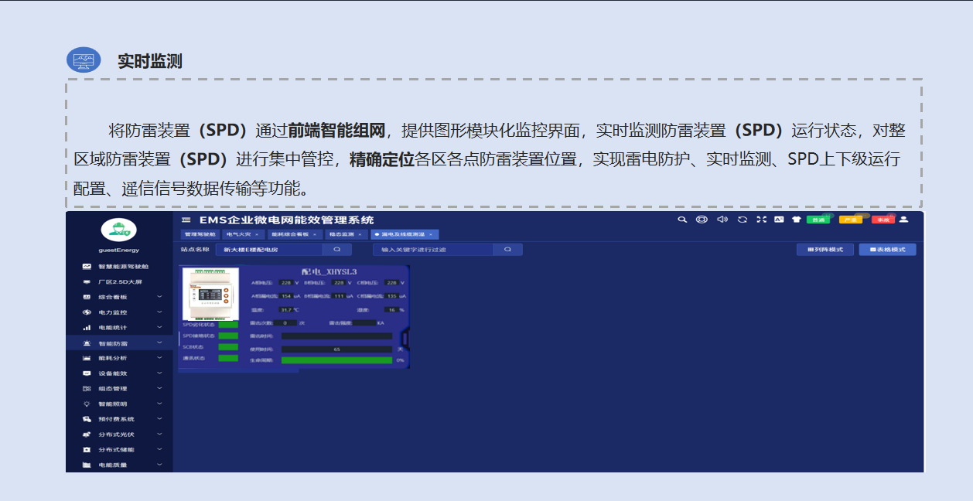This screenshot has width=973, height=501.
Task: Click the refresh icon in top toolbar
Action: click(742, 220)
